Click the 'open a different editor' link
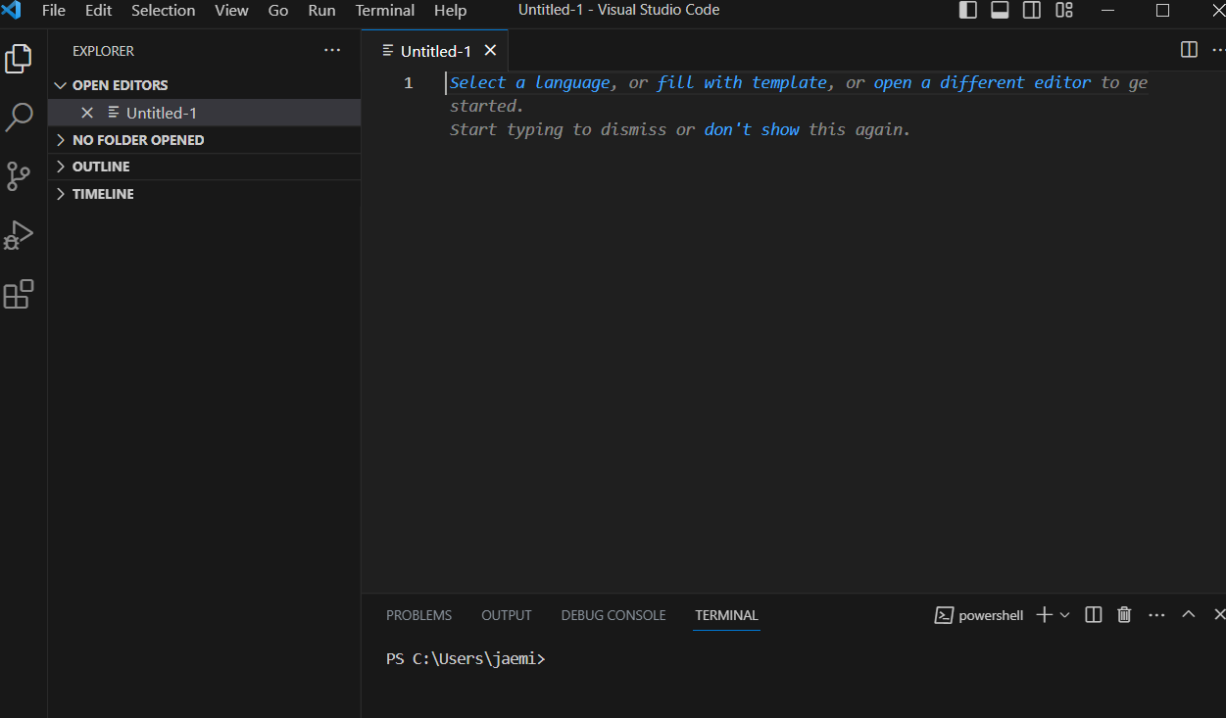This screenshot has height=718, width=1226. pos(982,82)
